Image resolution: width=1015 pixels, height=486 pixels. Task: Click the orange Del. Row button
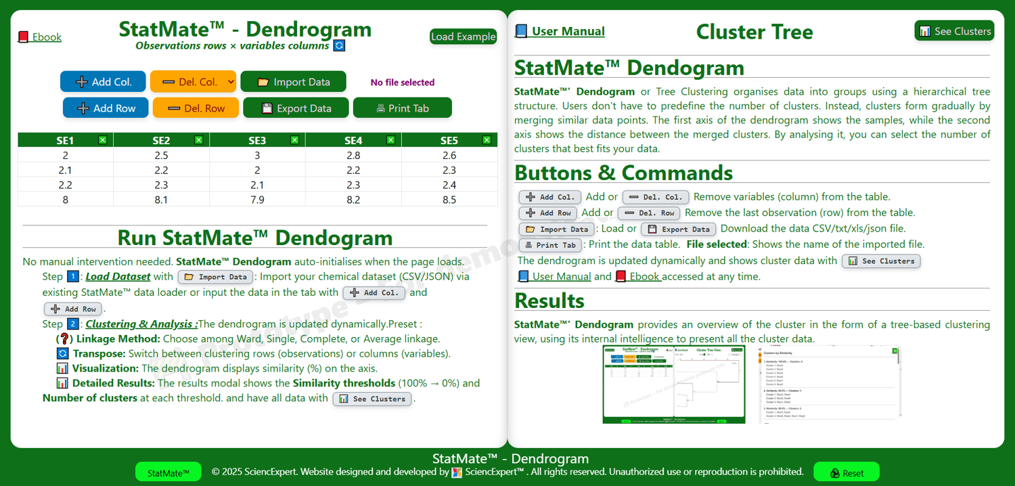(x=196, y=108)
